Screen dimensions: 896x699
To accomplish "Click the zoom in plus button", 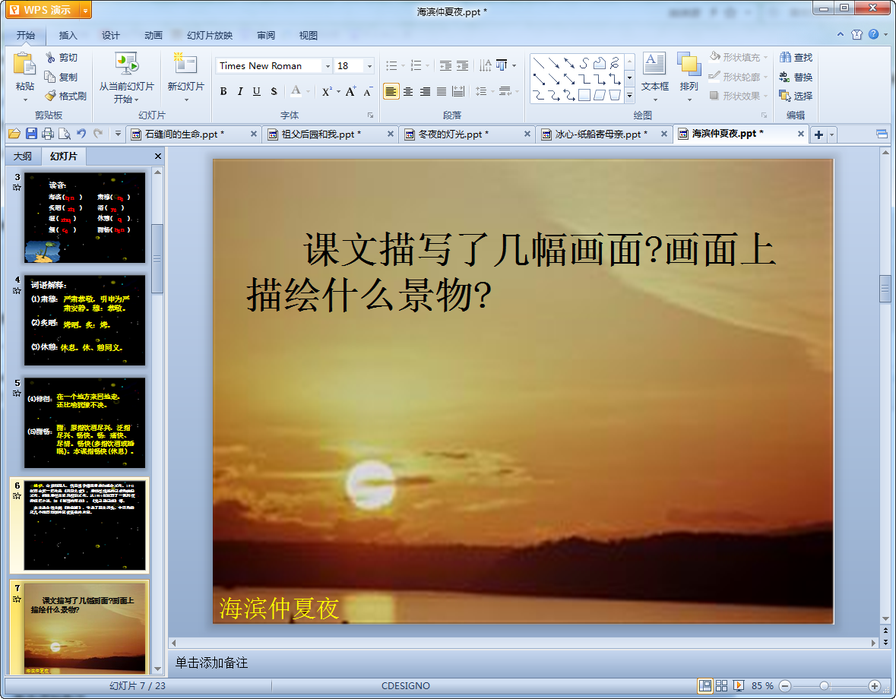I will pos(874,685).
